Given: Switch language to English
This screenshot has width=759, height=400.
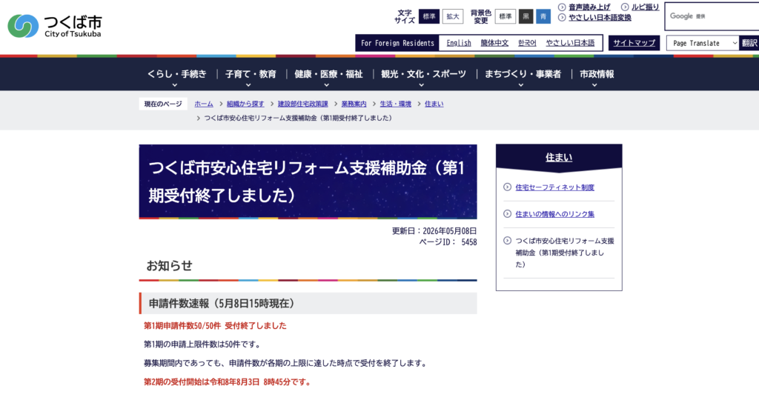Looking at the screenshot, I should point(458,43).
